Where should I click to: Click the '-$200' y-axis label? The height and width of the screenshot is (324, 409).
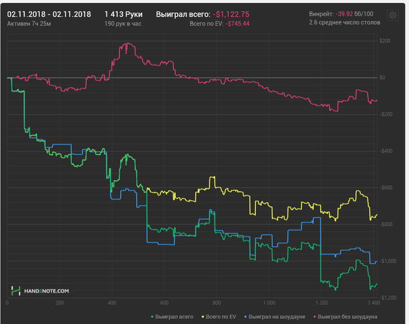[x=386, y=114]
